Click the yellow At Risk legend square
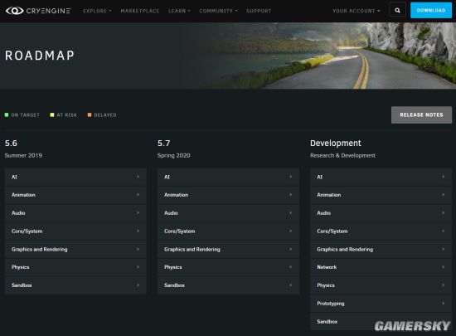Screen dimensions: 456x336 [52, 115]
